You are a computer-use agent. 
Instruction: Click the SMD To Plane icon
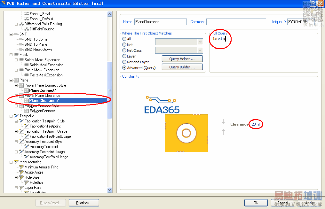(x=21, y=44)
